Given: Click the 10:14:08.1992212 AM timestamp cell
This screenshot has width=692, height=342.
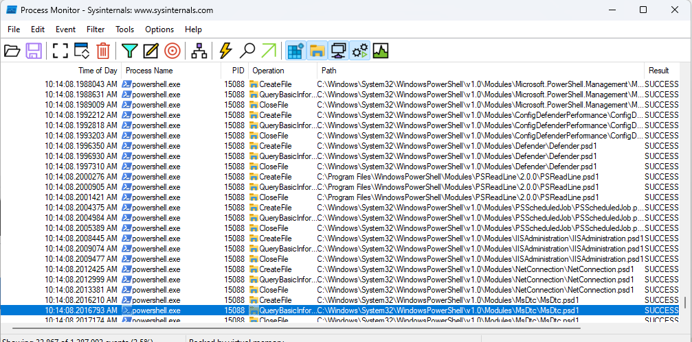Looking at the screenshot, I should 81,115.
